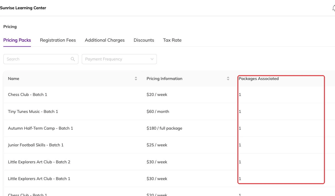Click price of Little Explorers Batch 2
Viewport: 335px width, 196px height.
click(x=157, y=162)
